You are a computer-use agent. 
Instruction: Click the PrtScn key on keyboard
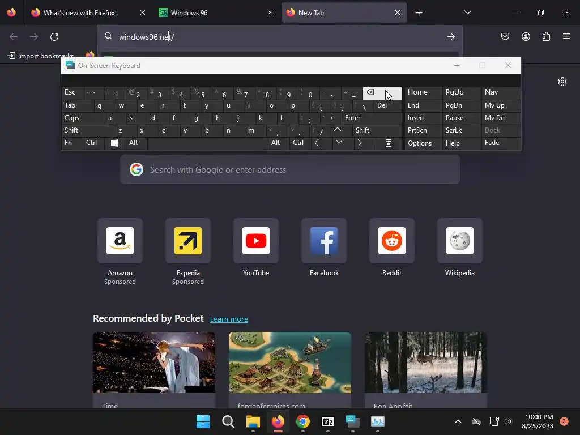424,130
